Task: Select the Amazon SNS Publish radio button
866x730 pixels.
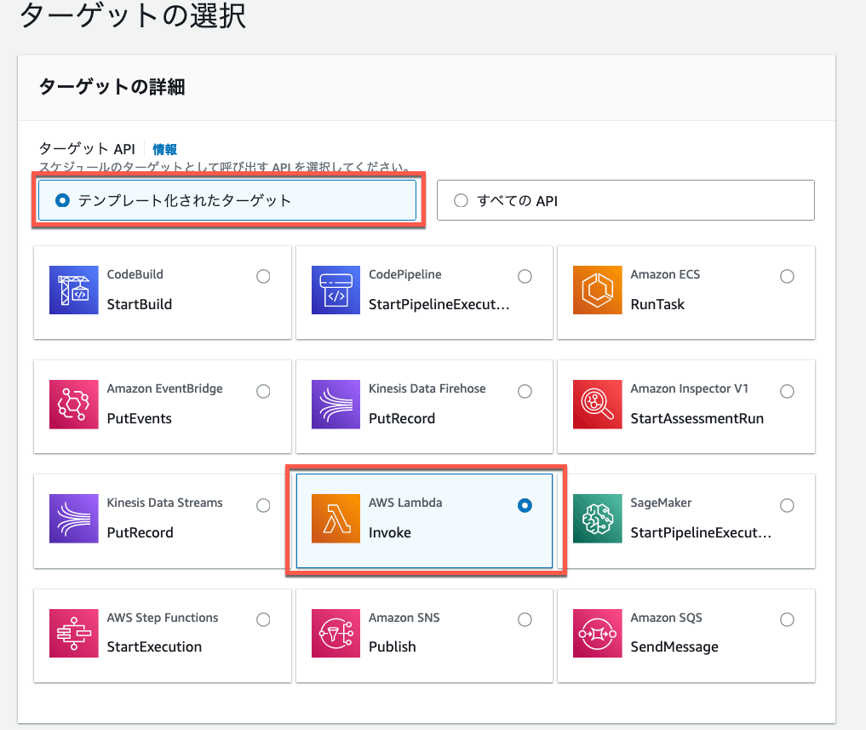Action: (x=525, y=619)
